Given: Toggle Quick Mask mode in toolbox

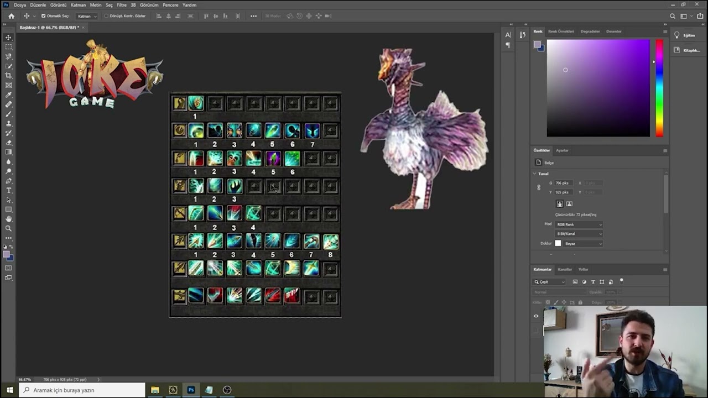Looking at the screenshot, I should click(8, 268).
